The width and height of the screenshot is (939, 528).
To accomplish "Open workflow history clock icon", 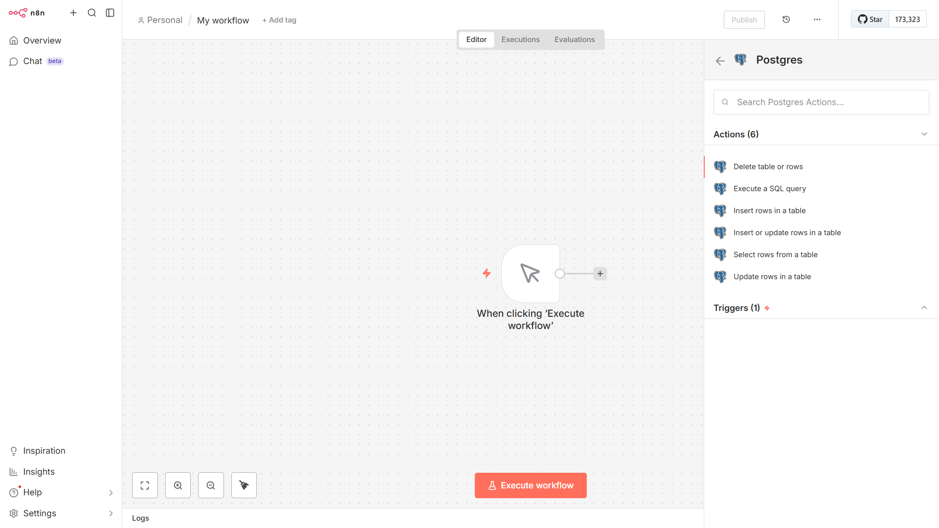I will click(x=786, y=20).
